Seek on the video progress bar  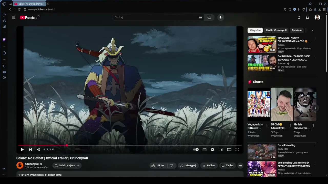tap(130, 145)
